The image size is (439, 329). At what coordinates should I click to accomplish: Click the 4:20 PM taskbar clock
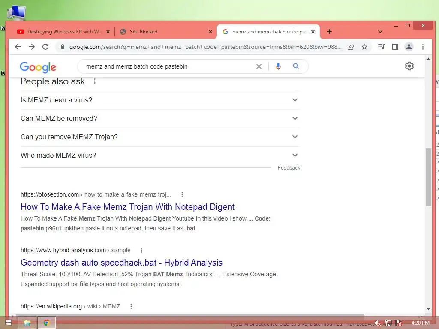click(420, 323)
